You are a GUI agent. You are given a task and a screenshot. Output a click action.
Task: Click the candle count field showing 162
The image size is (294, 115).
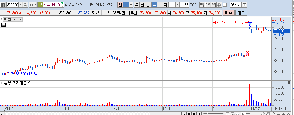[185, 5]
